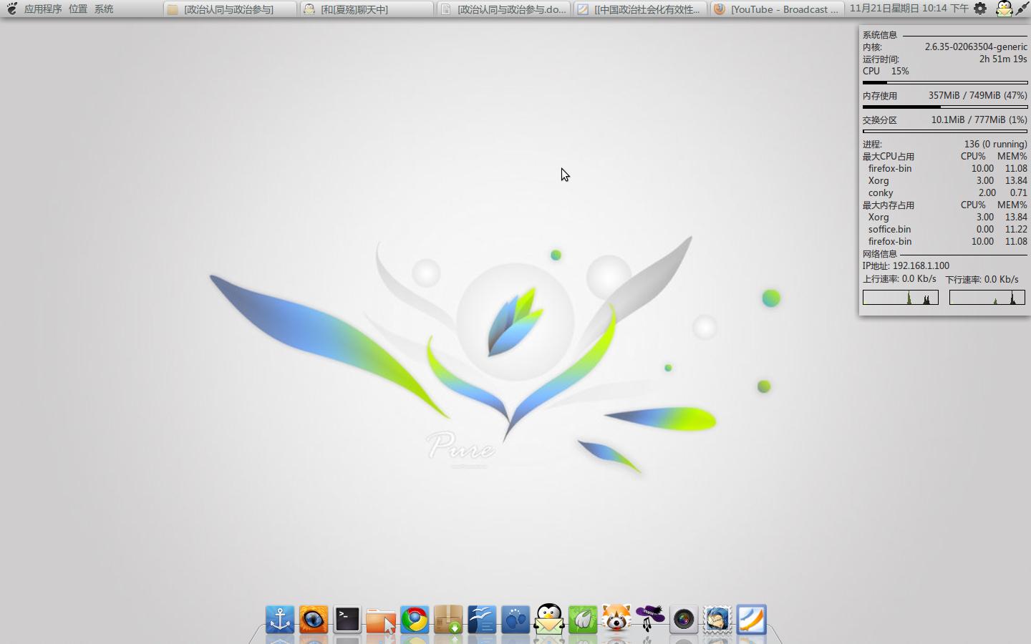Open the 应用程序 menu
This screenshot has width=1031, height=644.
pos(43,9)
